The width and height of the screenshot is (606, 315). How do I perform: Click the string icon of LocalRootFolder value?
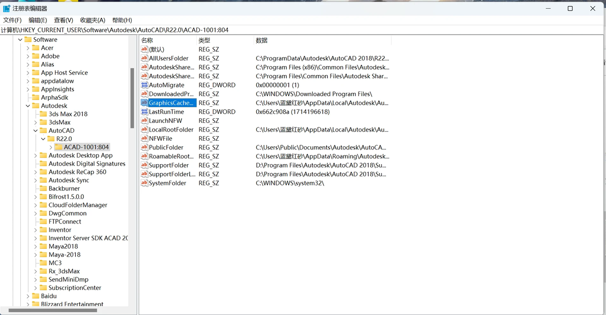pyautogui.click(x=144, y=130)
